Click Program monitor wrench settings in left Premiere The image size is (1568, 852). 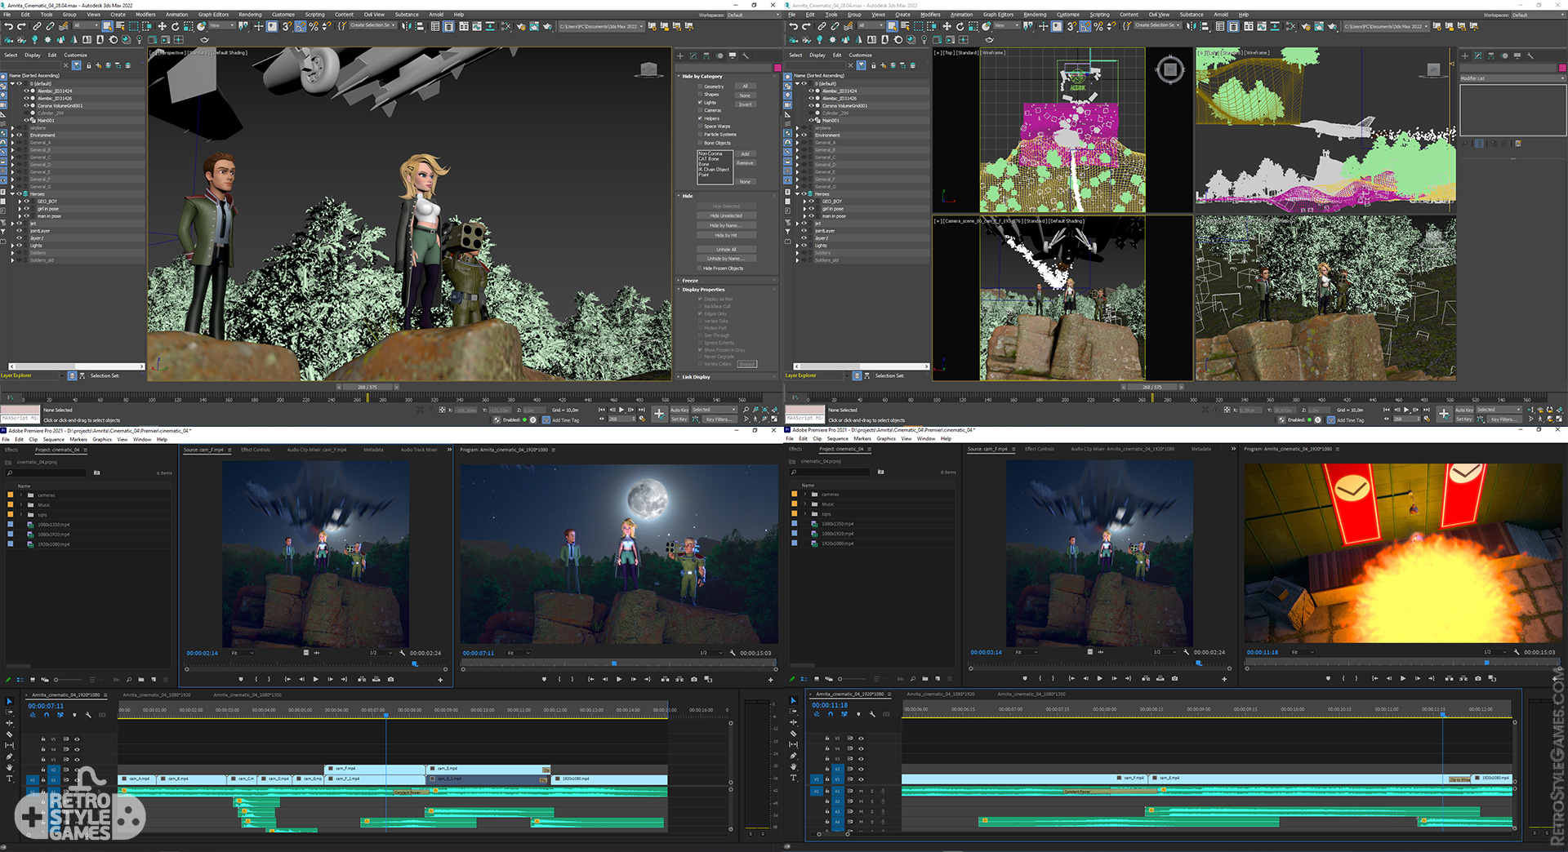pos(733,653)
